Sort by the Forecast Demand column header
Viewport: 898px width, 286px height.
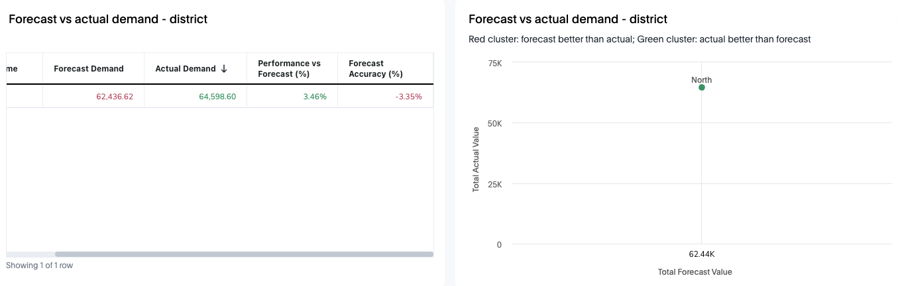(89, 69)
